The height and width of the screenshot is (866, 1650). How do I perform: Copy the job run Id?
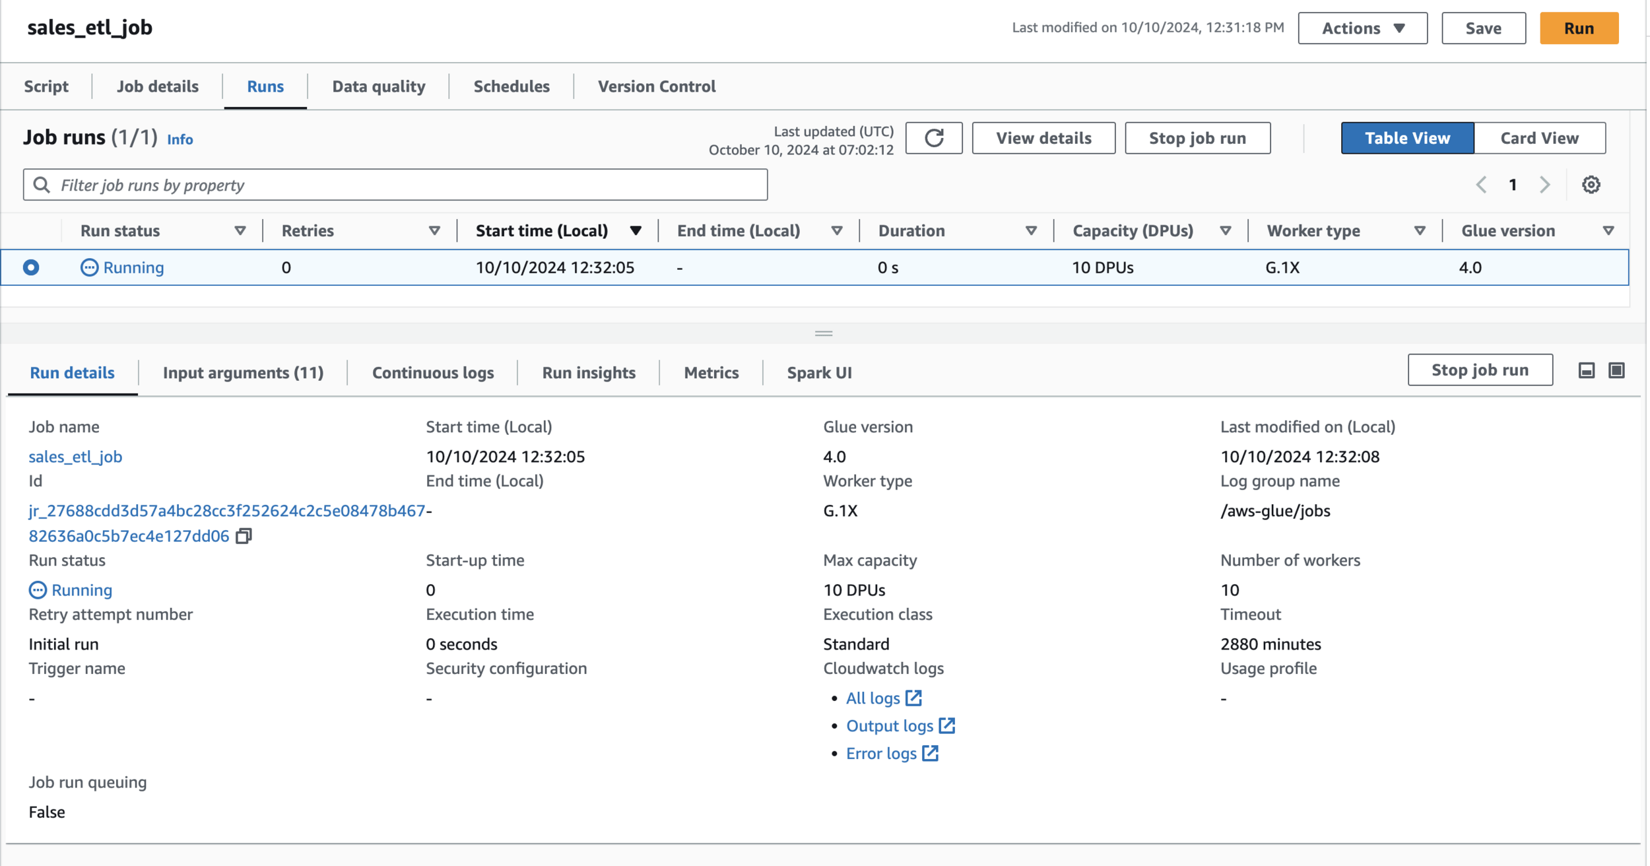(244, 536)
